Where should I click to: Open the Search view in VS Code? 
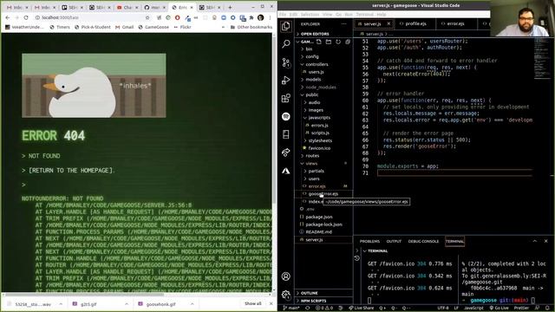286,43
